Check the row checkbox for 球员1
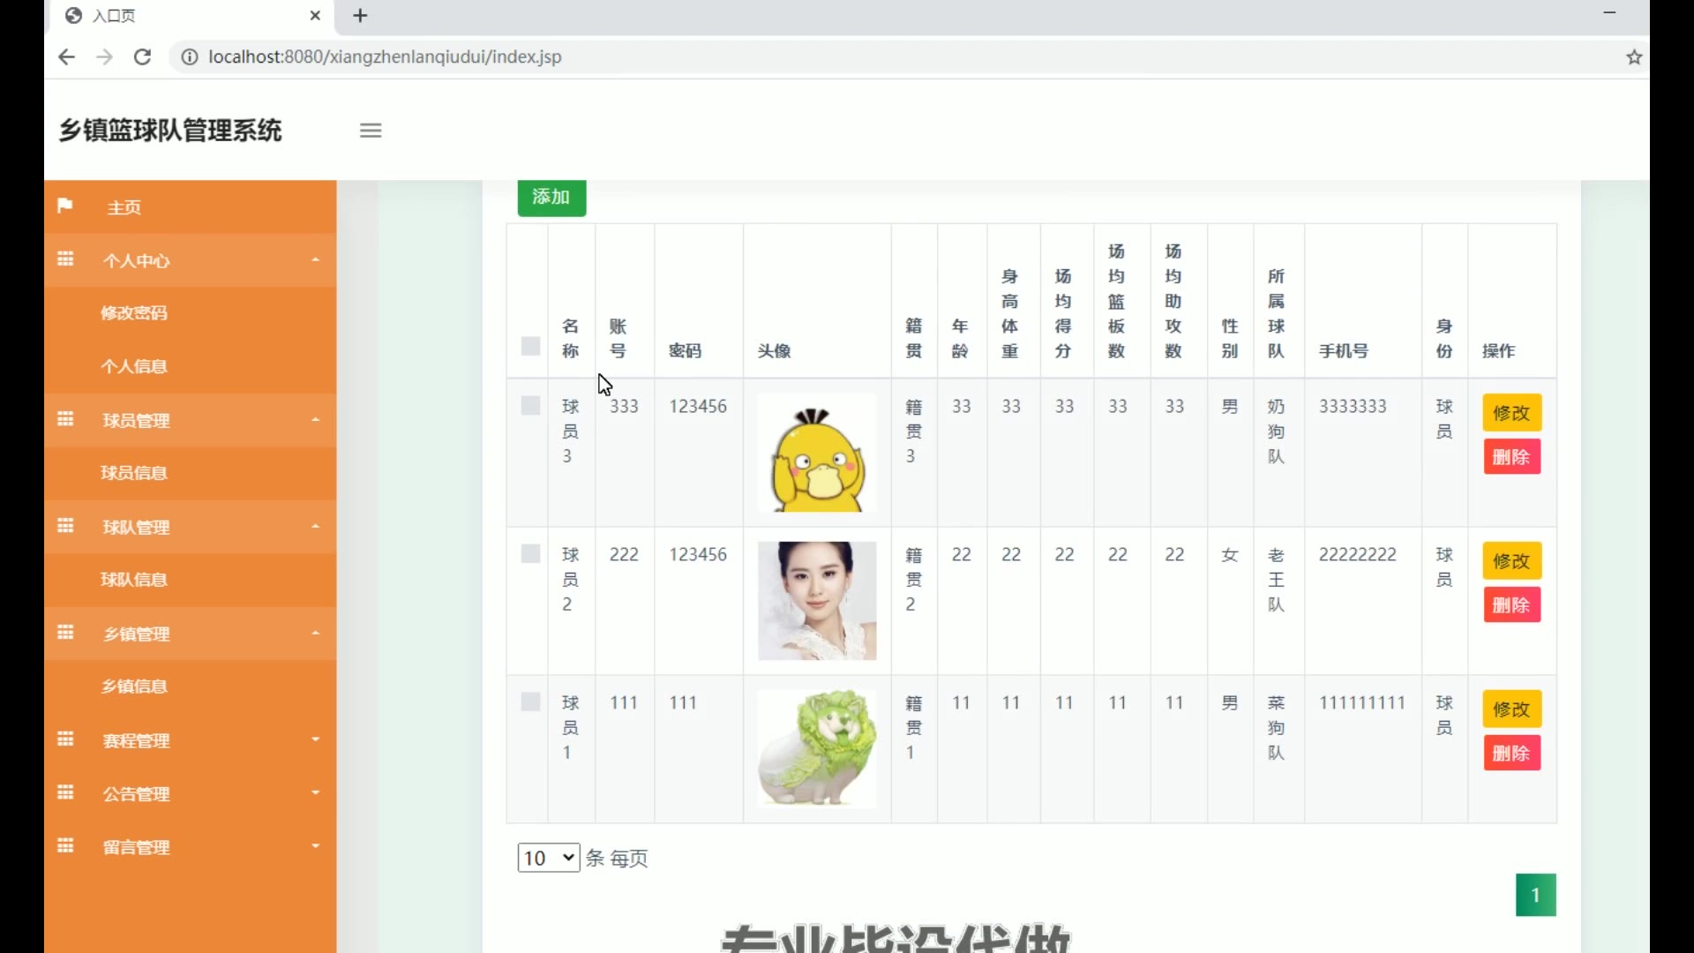The width and height of the screenshot is (1694, 953). coord(530,702)
